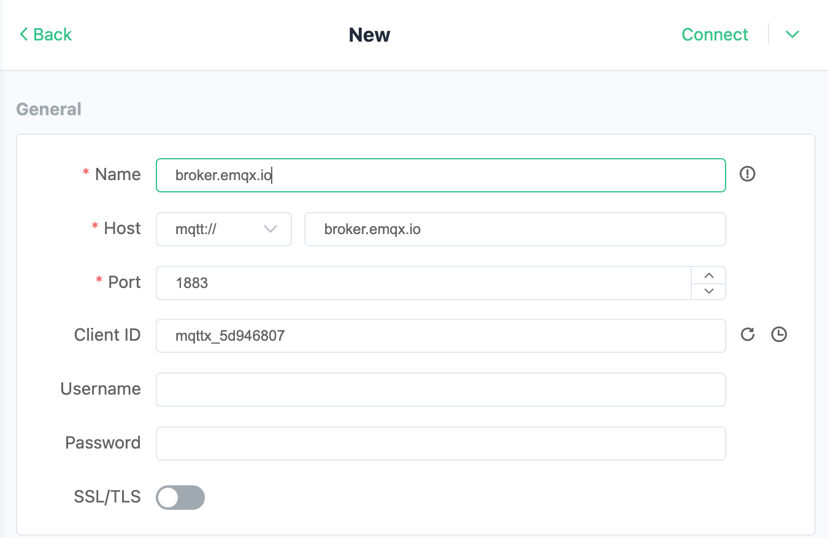Regenerate the Client ID with the refresh icon
Screen dimensions: 828x538
tap(747, 335)
